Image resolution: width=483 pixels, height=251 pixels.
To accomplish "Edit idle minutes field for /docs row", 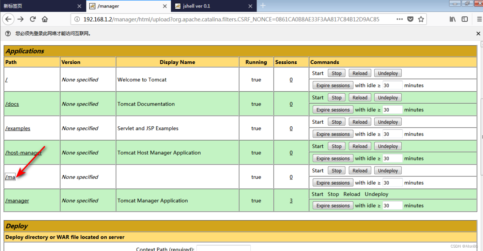I will (392, 110).
